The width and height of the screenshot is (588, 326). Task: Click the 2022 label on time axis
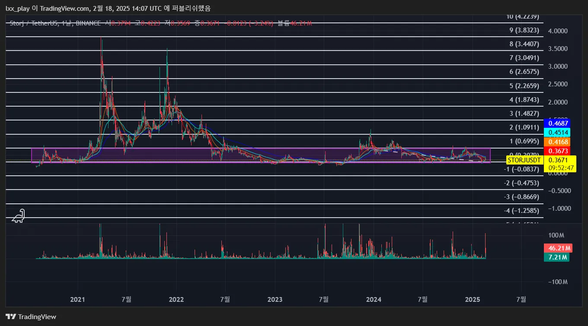(176, 299)
